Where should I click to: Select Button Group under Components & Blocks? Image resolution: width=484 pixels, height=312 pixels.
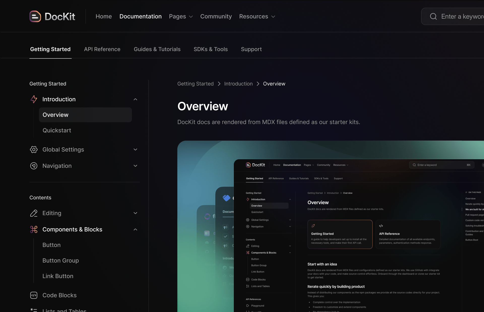point(60,260)
